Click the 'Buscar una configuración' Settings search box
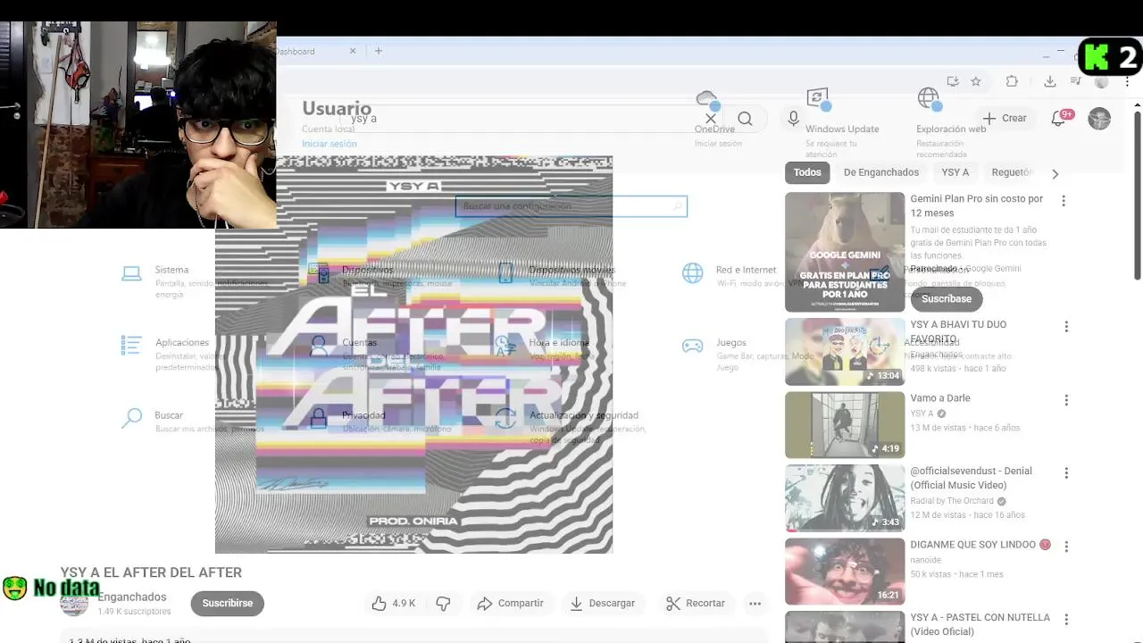The width and height of the screenshot is (1143, 643). pyautogui.click(x=571, y=206)
